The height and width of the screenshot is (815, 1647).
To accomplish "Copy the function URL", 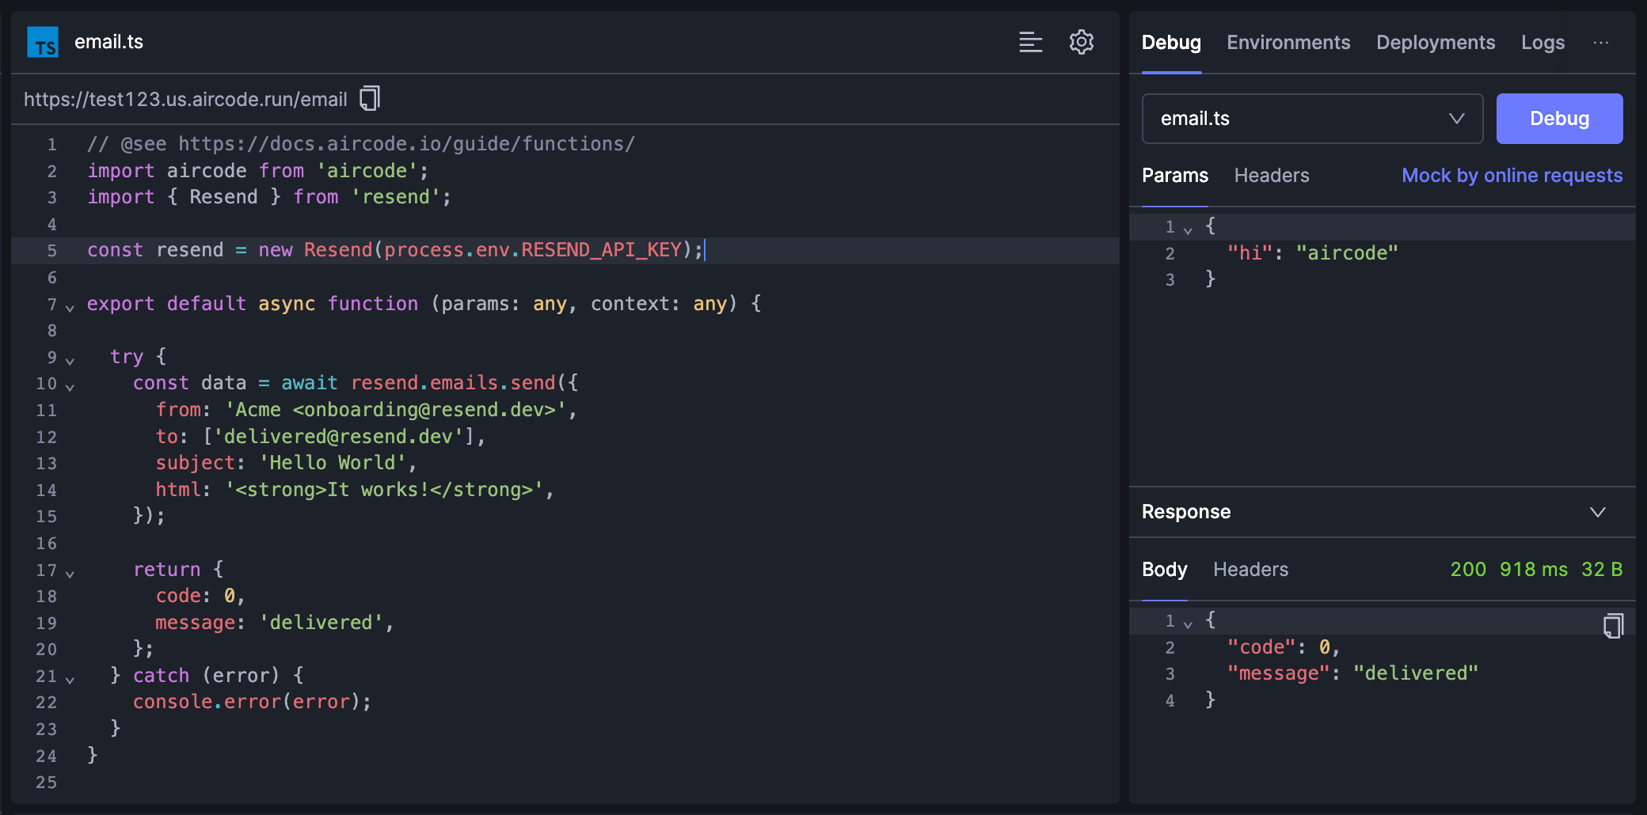I will click(370, 99).
